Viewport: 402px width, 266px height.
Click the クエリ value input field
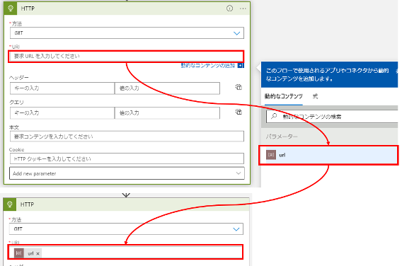tap(167, 113)
